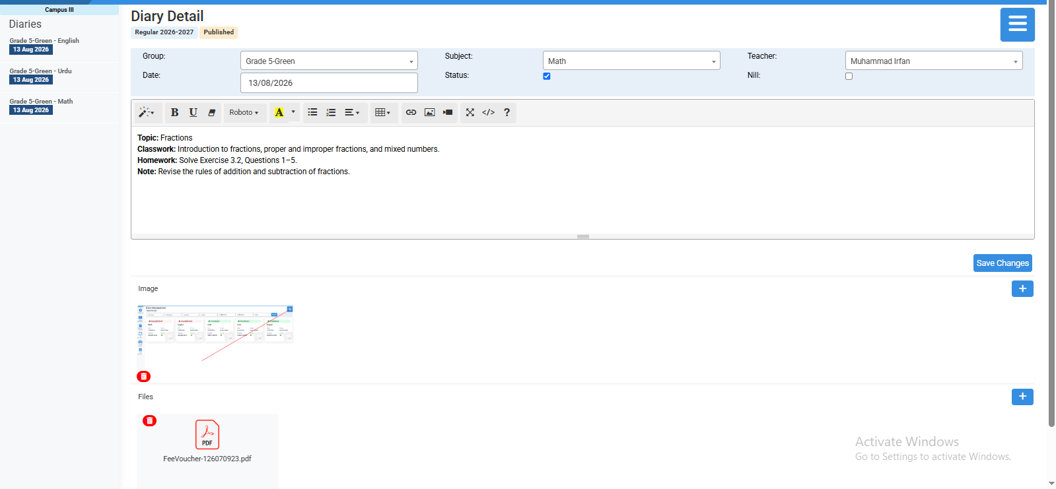This screenshot has height=489, width=1056.
Task: Delete the attached image with trash icon
Action: [143, 376]
